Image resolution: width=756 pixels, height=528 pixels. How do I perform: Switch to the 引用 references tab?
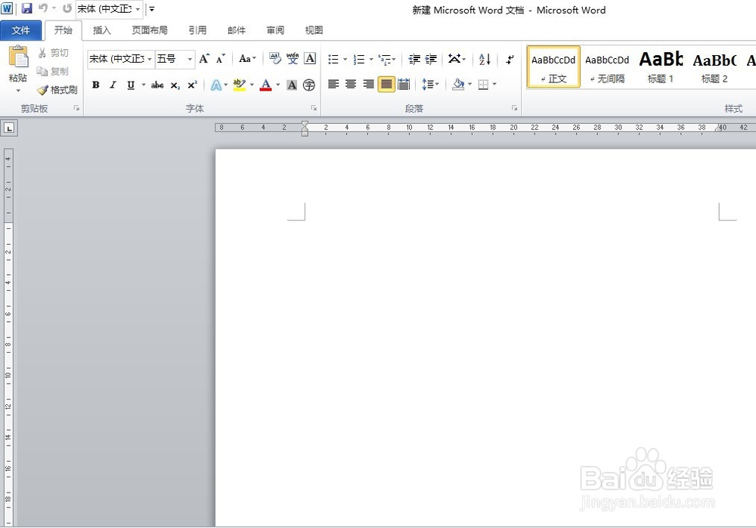197,30
